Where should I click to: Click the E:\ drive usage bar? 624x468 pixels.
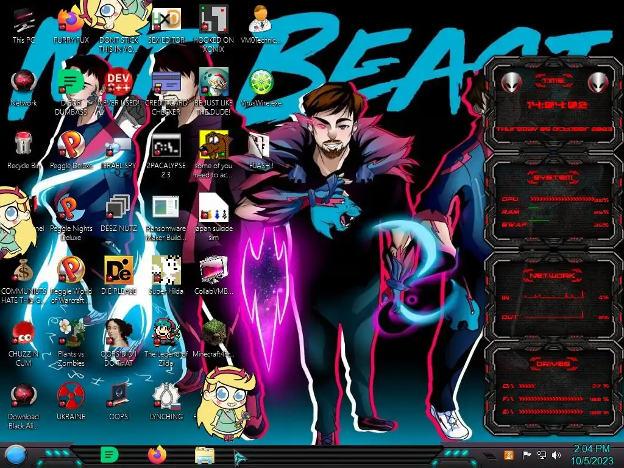pos(551,412)
